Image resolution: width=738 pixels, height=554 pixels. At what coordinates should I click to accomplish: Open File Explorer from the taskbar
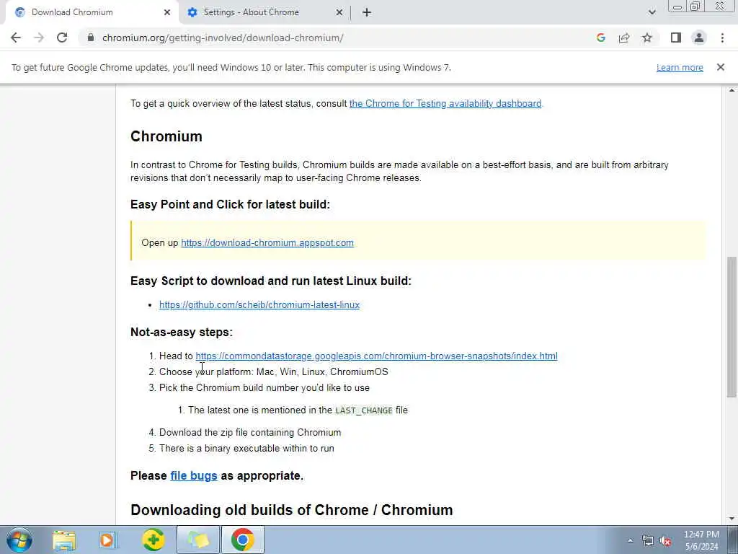tap(64, 540)
